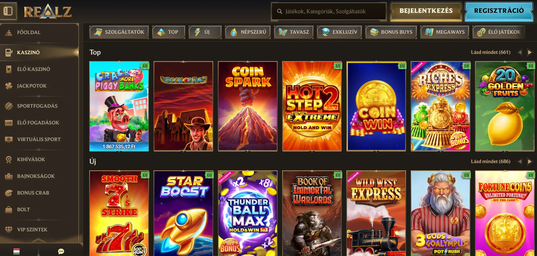Select the Új category tab
The height and width of the screenshot is (256, 537).
pyautogui.click(x=205, y=32)
